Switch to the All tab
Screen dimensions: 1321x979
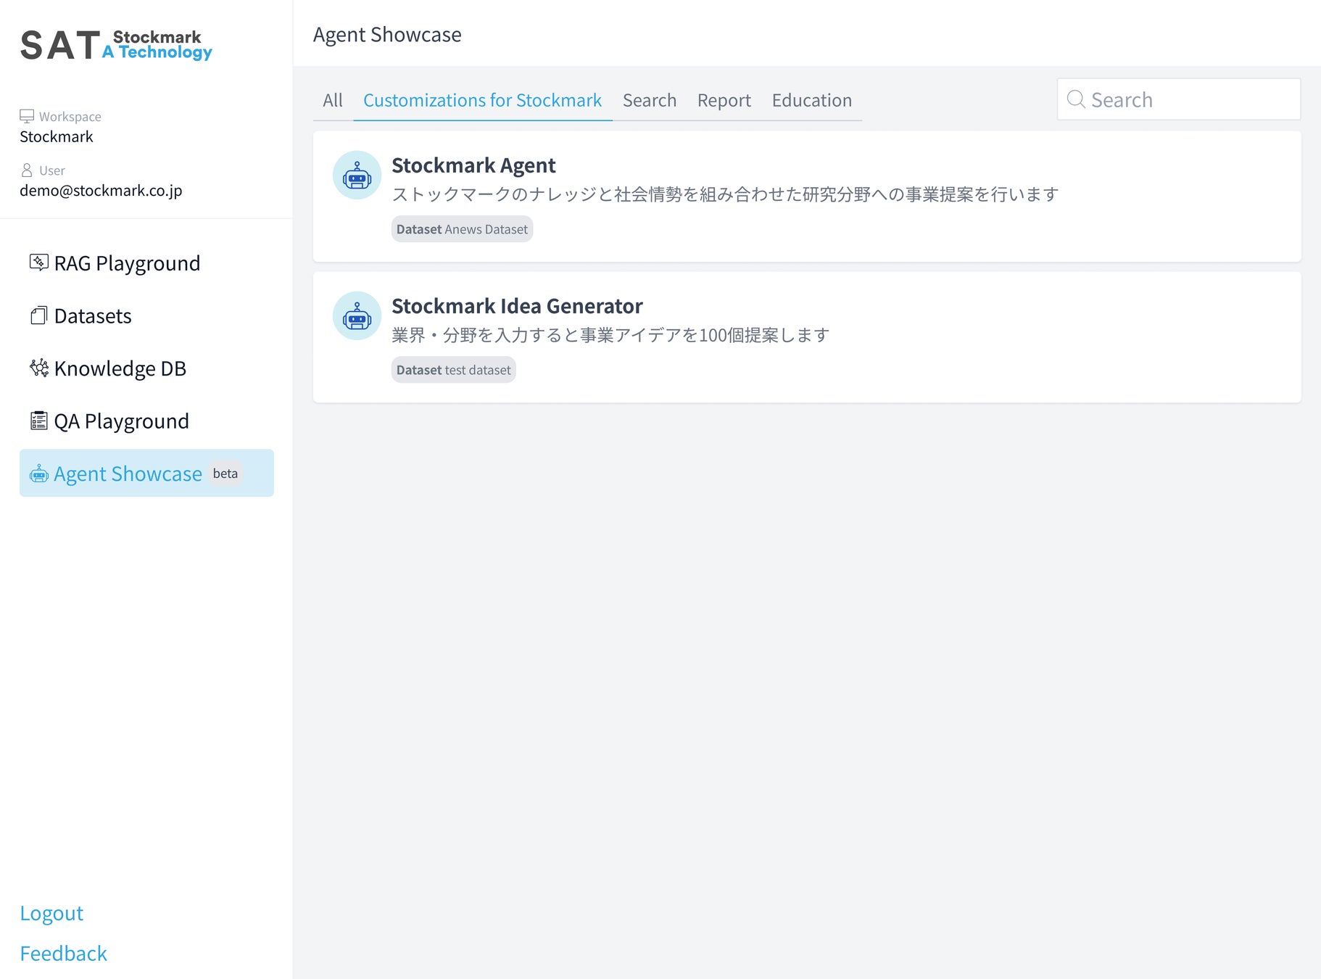point(333,100)
